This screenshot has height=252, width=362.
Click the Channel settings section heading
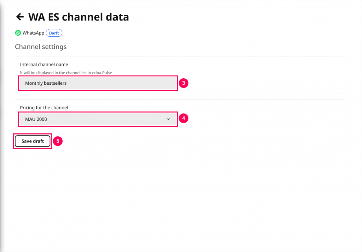(x=41, y=47)
